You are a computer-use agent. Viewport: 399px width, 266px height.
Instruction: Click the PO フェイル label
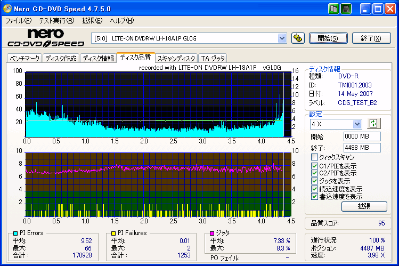click(x=225, y=258)
